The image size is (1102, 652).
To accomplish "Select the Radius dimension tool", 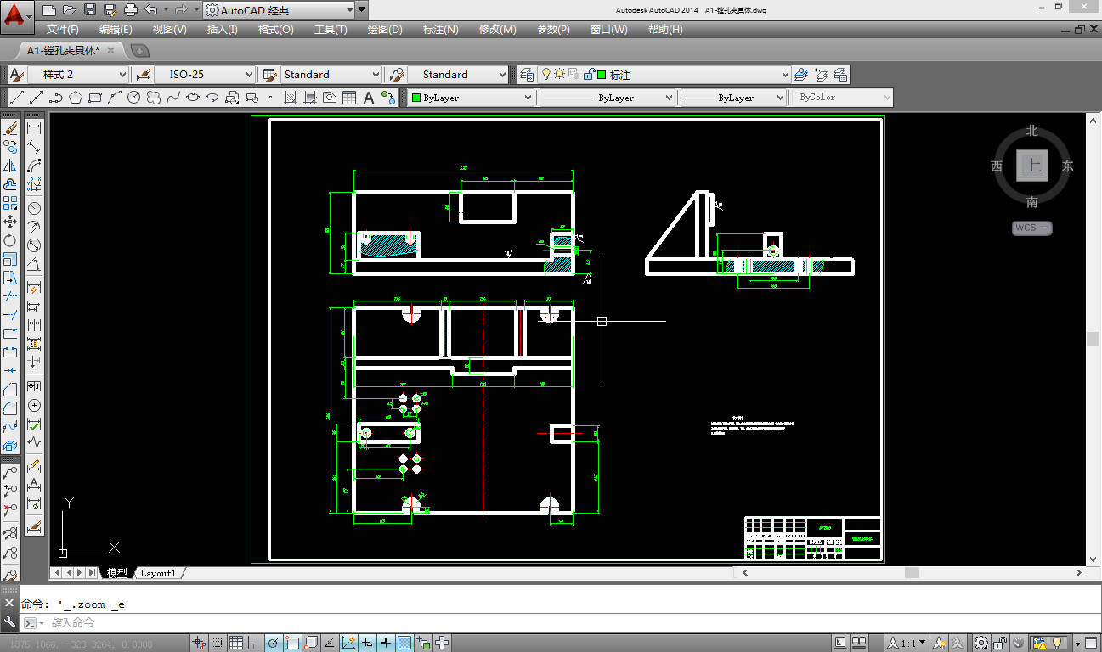I will click(x=34, y=208).
